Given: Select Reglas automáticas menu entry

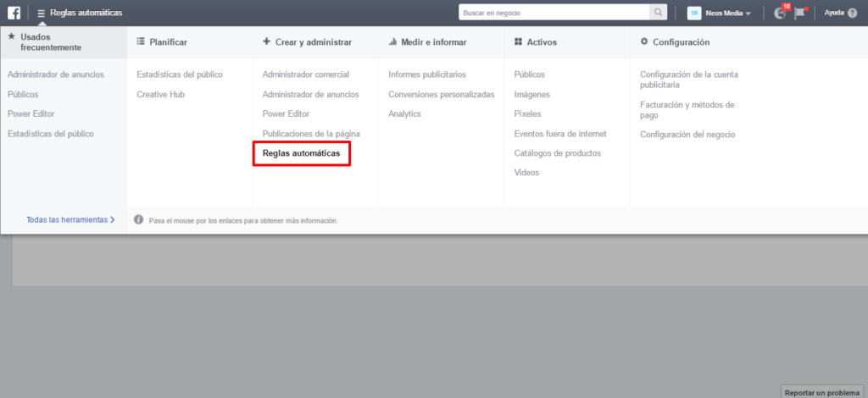Looking at the screenshot, I should tap(301, 153).
